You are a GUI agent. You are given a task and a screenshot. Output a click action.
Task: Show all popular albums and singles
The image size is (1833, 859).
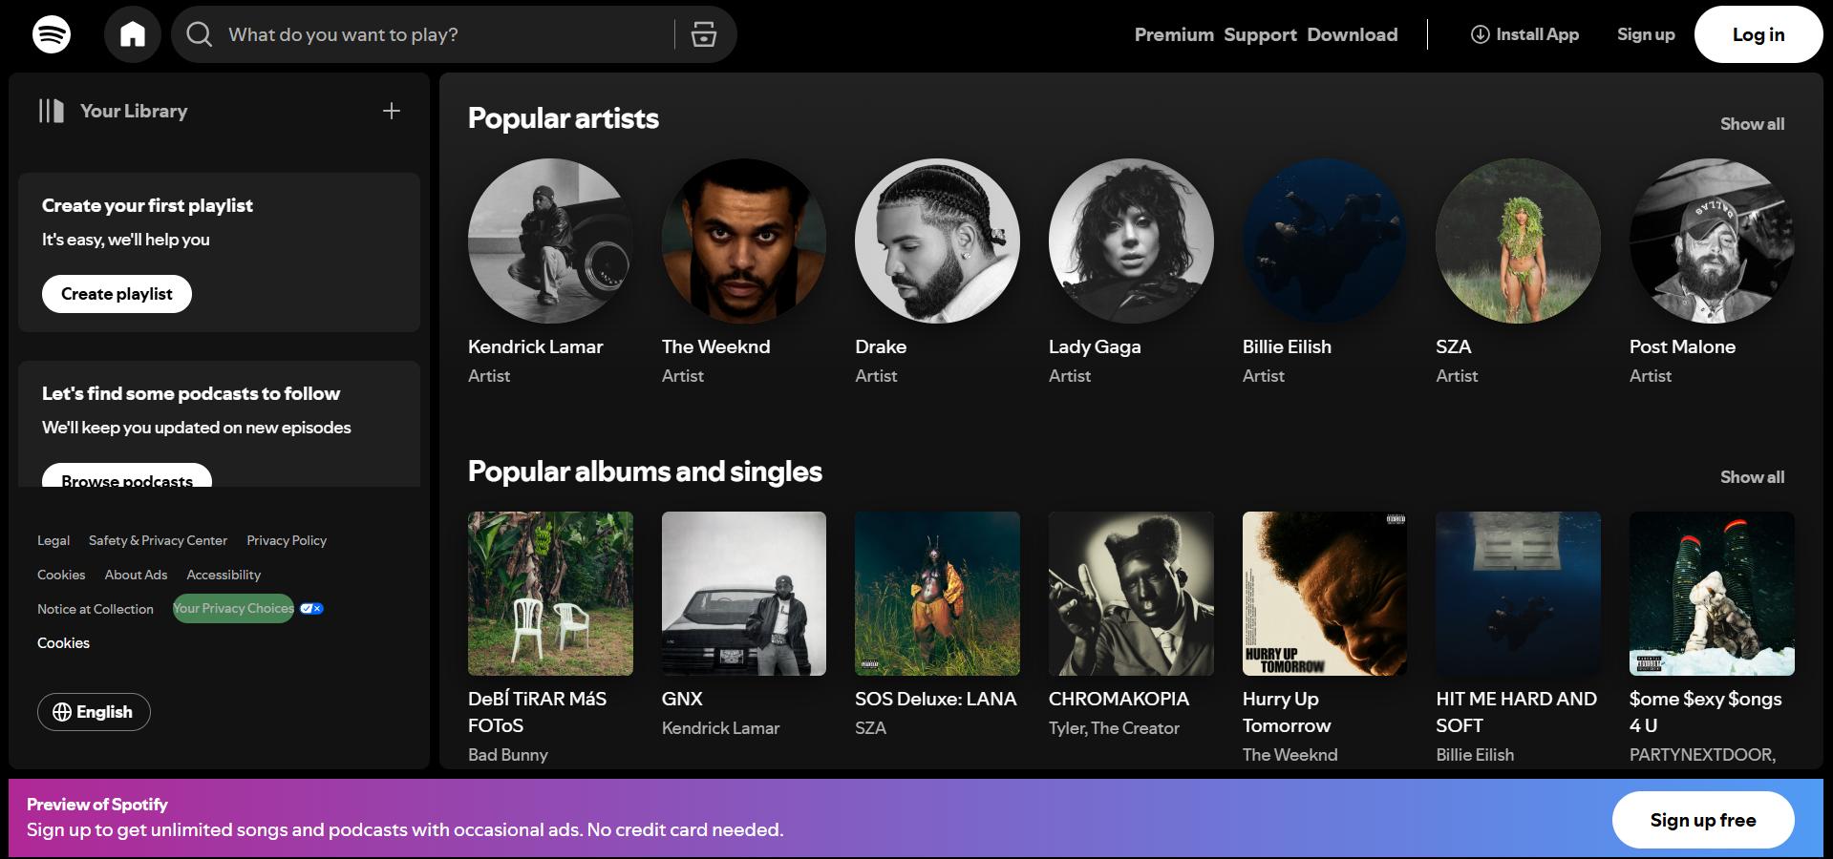click(x=1752, y=477)
